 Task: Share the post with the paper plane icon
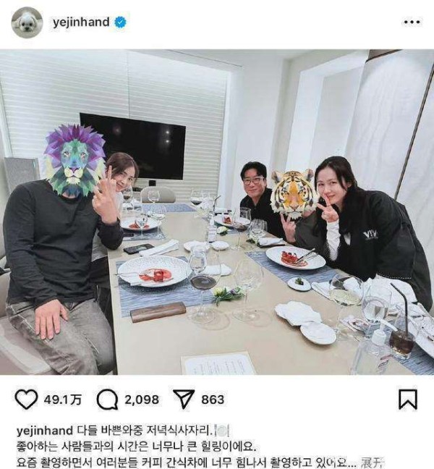184,400
